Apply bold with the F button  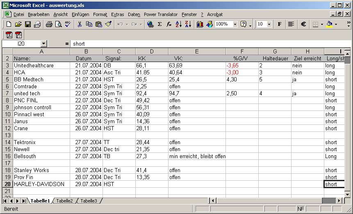coord(279,24)
